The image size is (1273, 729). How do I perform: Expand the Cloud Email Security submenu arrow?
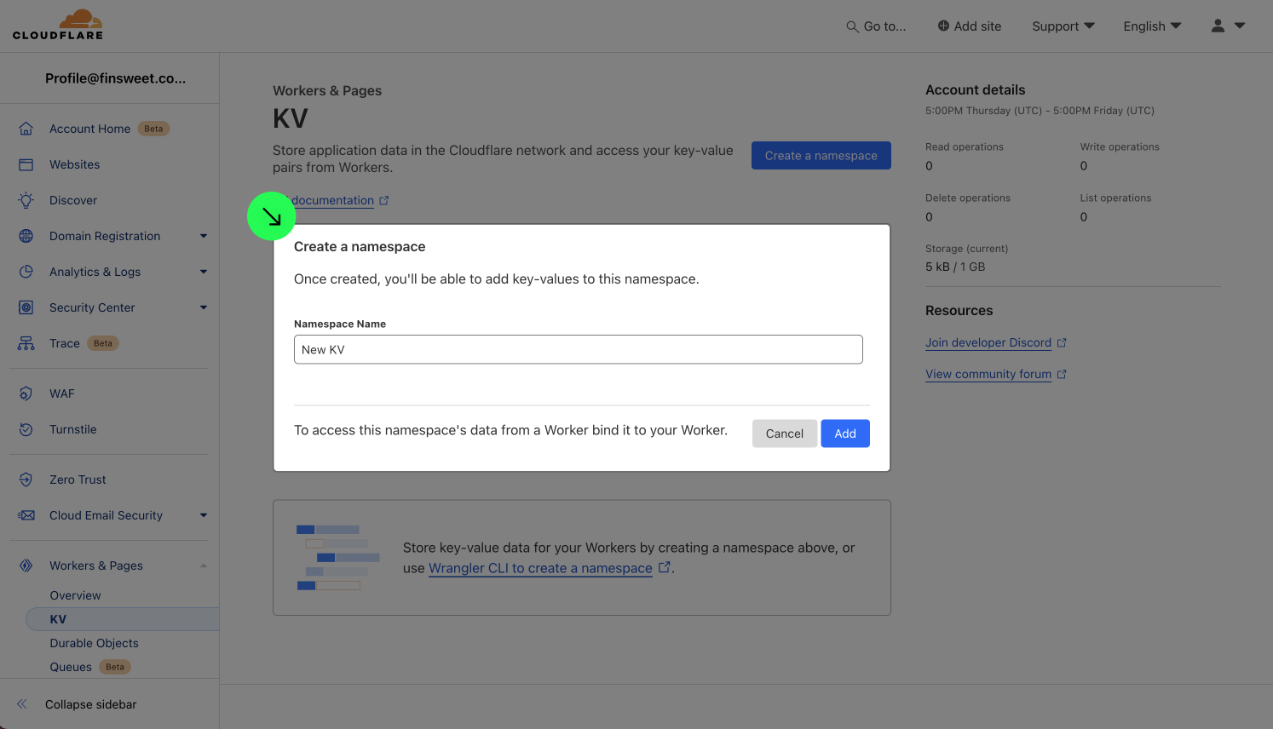tap(204, 515)
